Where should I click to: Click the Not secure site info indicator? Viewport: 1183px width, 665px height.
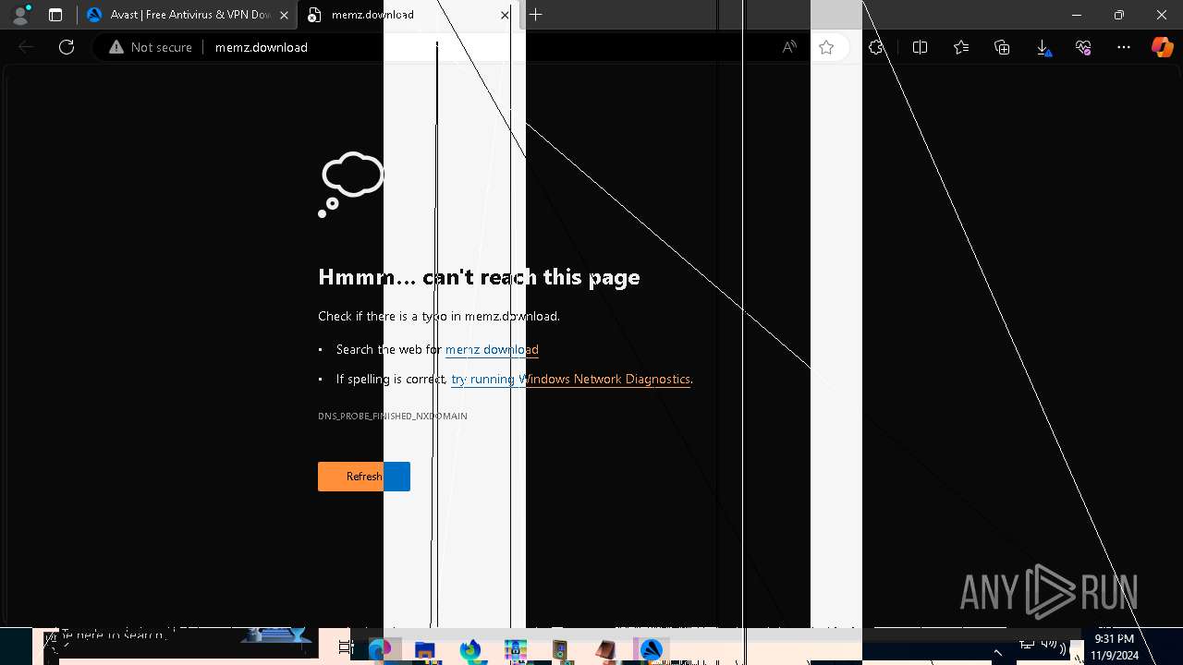tap(151, 47)
